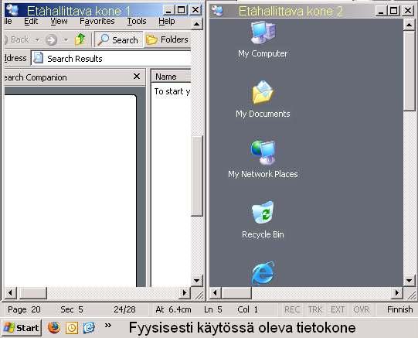Toggle the Folders pane button

click(x=168, y=39)
